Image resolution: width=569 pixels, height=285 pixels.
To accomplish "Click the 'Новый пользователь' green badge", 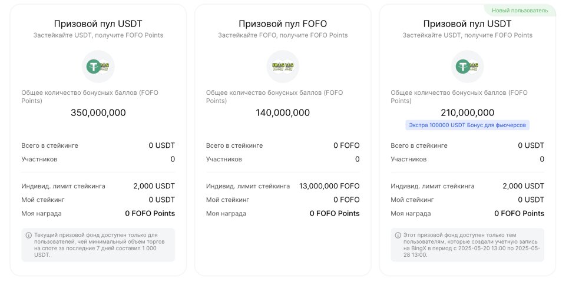I will [520, 11].
